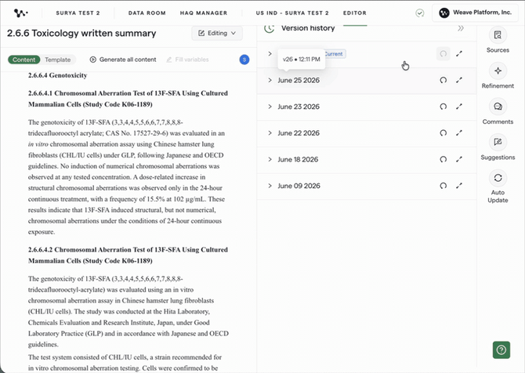Expand the Current version row chevron
The width and height of the screenshot is (525, 373).
(270, 53)
